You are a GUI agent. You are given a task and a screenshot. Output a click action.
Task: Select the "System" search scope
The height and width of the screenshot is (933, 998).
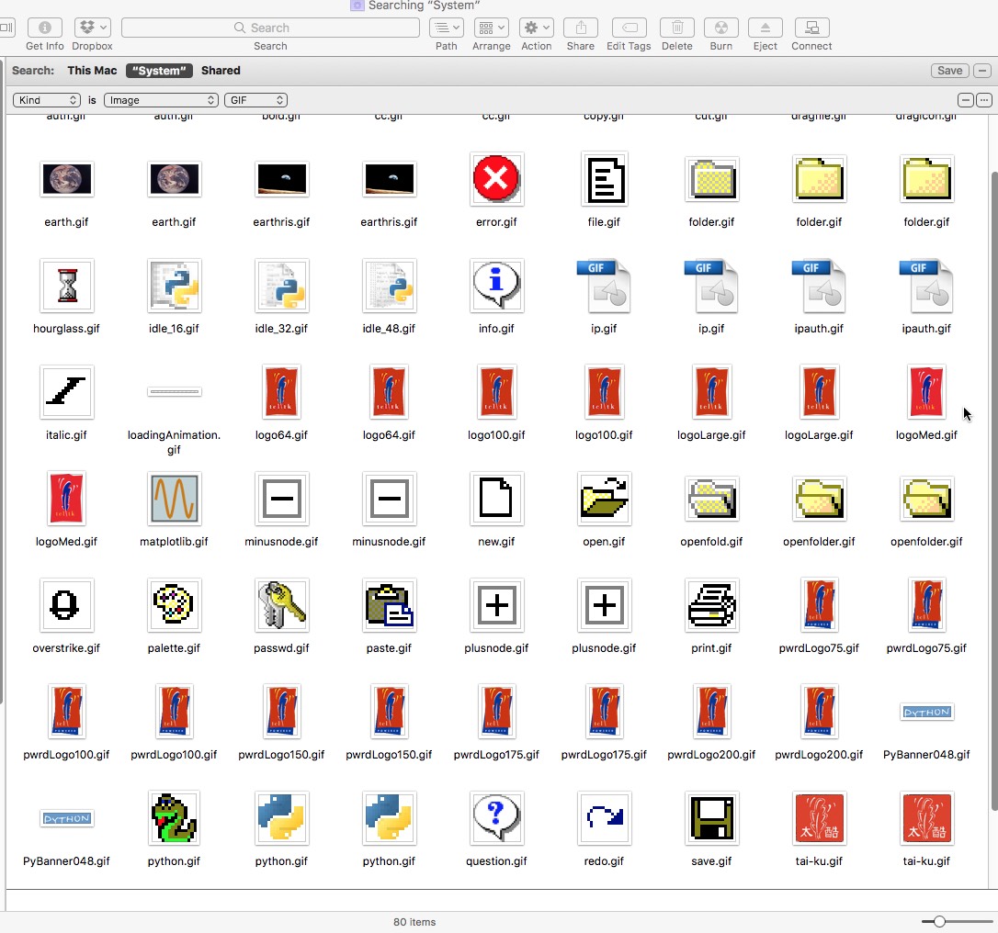coord(159,71)
